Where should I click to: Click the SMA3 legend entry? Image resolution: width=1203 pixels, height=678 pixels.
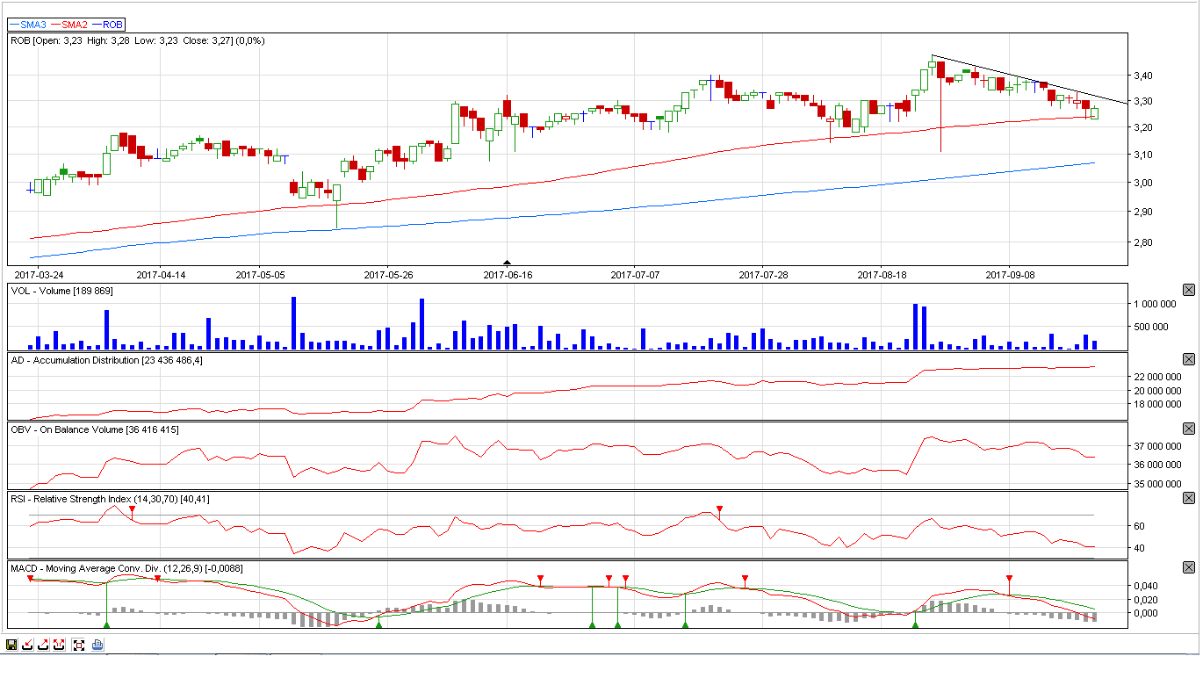[x=27, y=25]
